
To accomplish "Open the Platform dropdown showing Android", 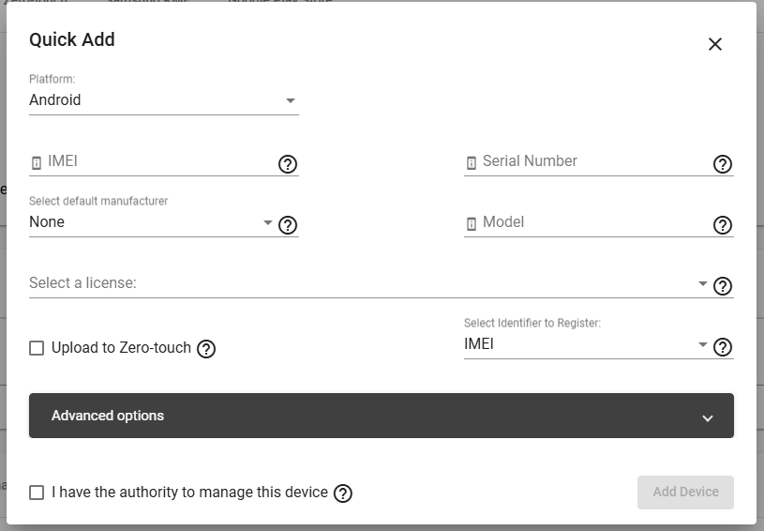I will click(x=164, y=100).
